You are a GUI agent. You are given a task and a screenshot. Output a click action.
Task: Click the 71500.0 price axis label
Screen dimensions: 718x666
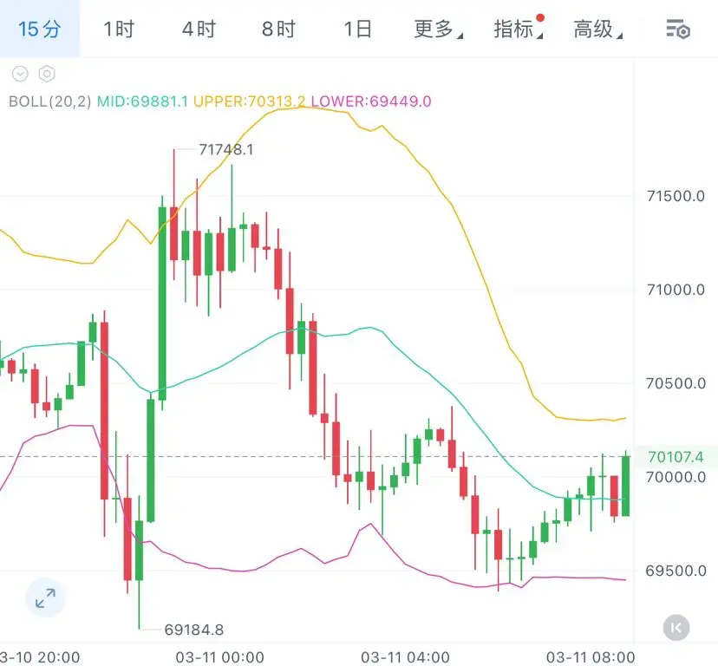(676, 196)
